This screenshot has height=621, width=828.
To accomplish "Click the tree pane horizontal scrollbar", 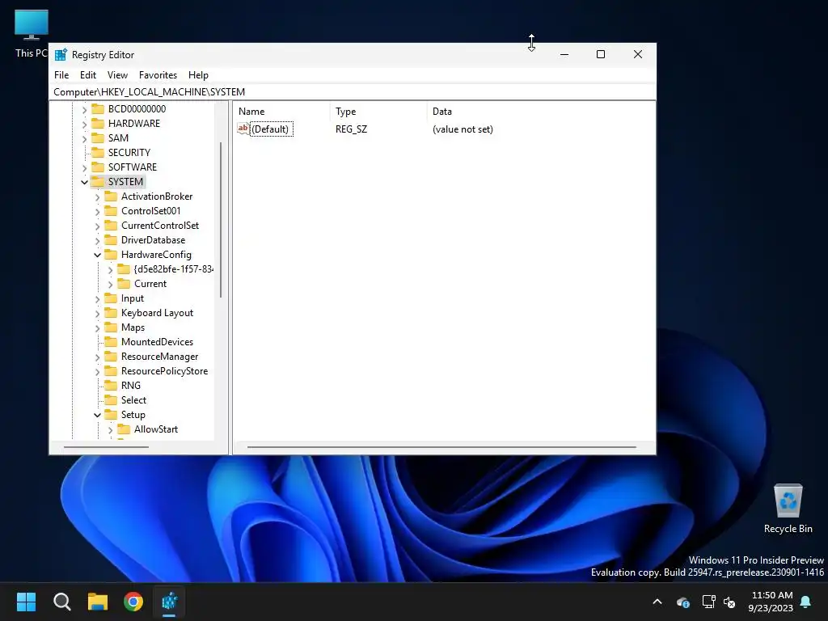I will tap(106, 447).
